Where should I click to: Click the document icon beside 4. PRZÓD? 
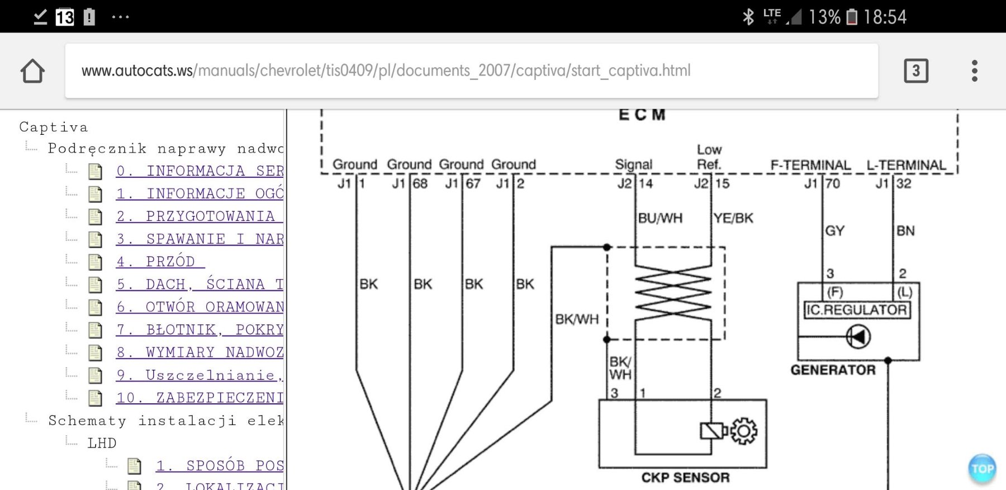(x=96, y=262)
